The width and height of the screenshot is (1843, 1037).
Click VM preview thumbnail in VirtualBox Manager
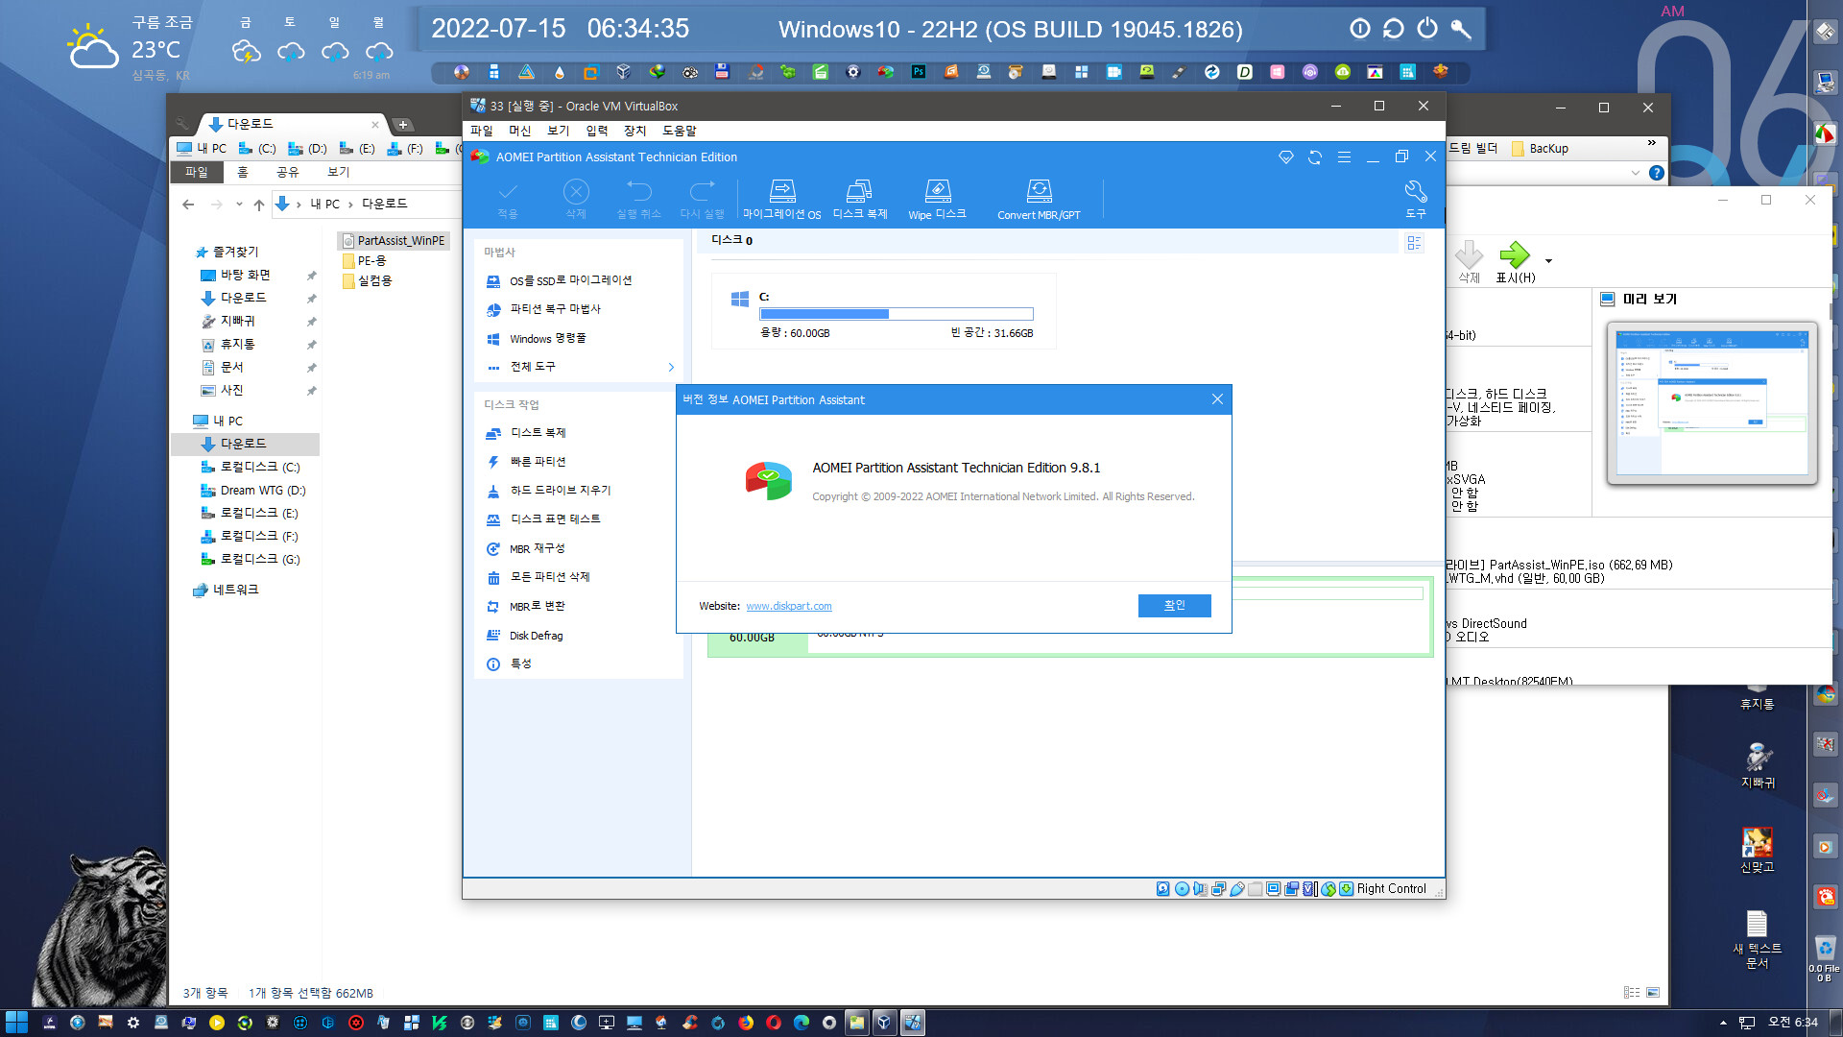[x=1712, y=403]
